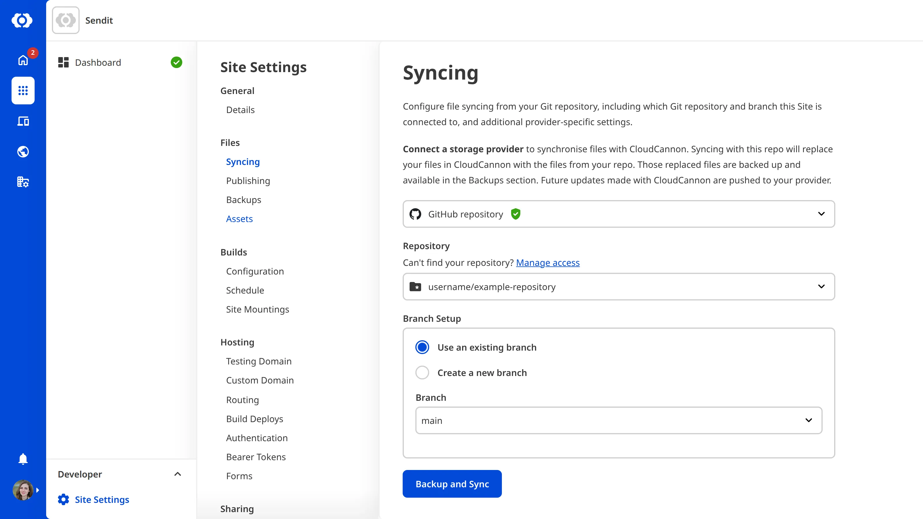Collapse the Developer section in the sidebar

(x=177, y=474)
